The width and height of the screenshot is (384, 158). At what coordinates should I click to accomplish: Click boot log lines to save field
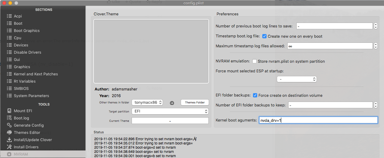point(335,26)
